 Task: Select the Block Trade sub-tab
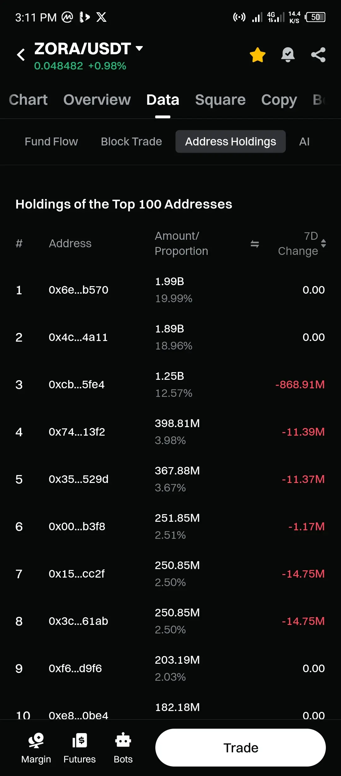click(131, 142)
